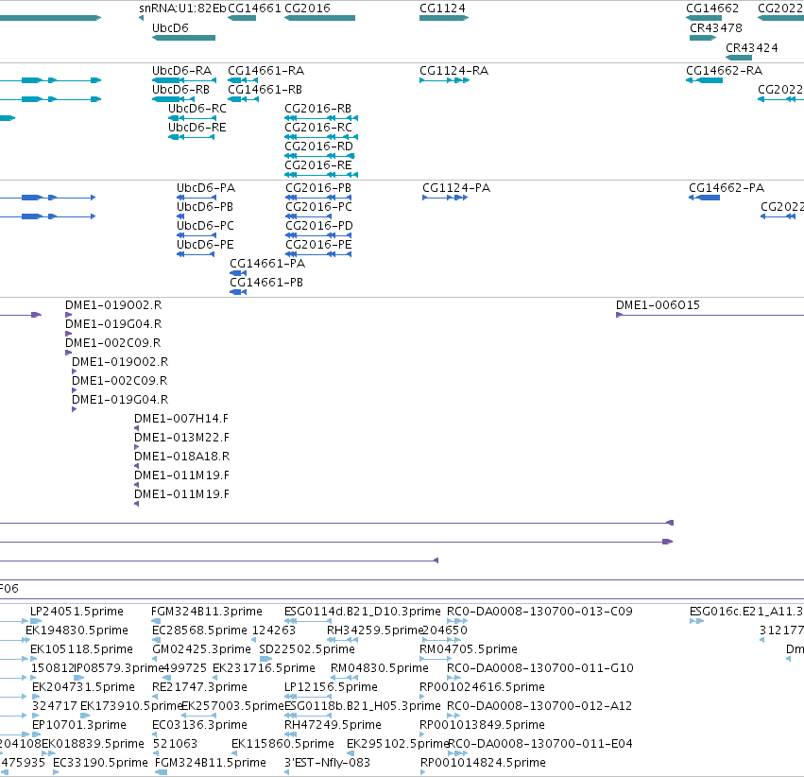Select the UbcD6-PB protein label
The width and height of the screenshot is (804, 777).
point(205,207)
